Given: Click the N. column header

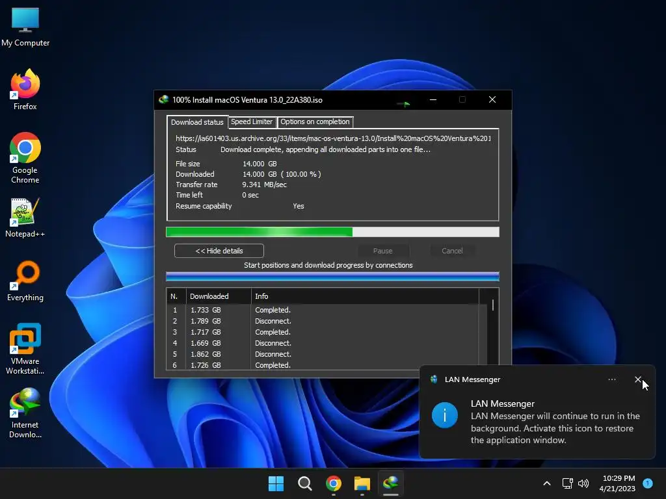Looking at the screenshot, I should [176, 296].
